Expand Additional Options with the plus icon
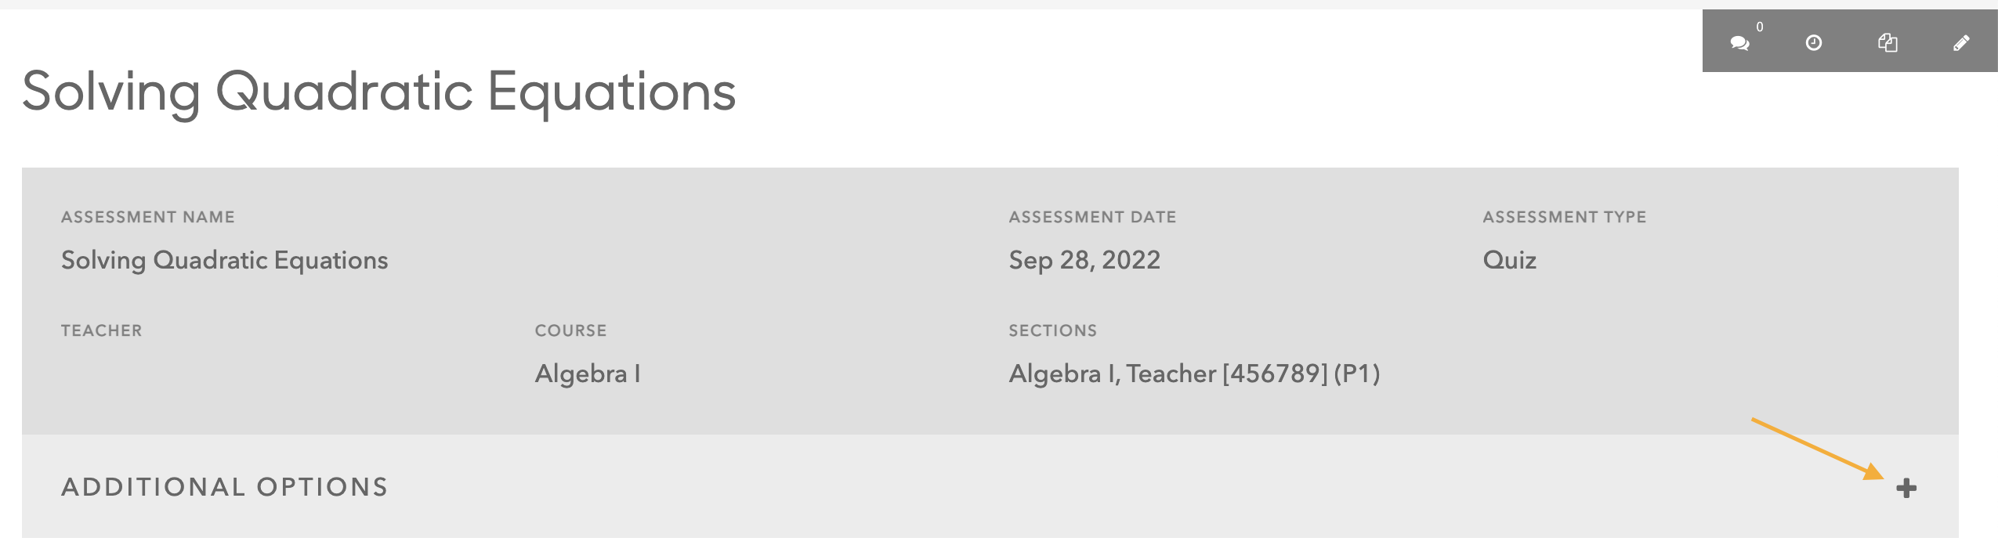 [x=1906, y=489]
